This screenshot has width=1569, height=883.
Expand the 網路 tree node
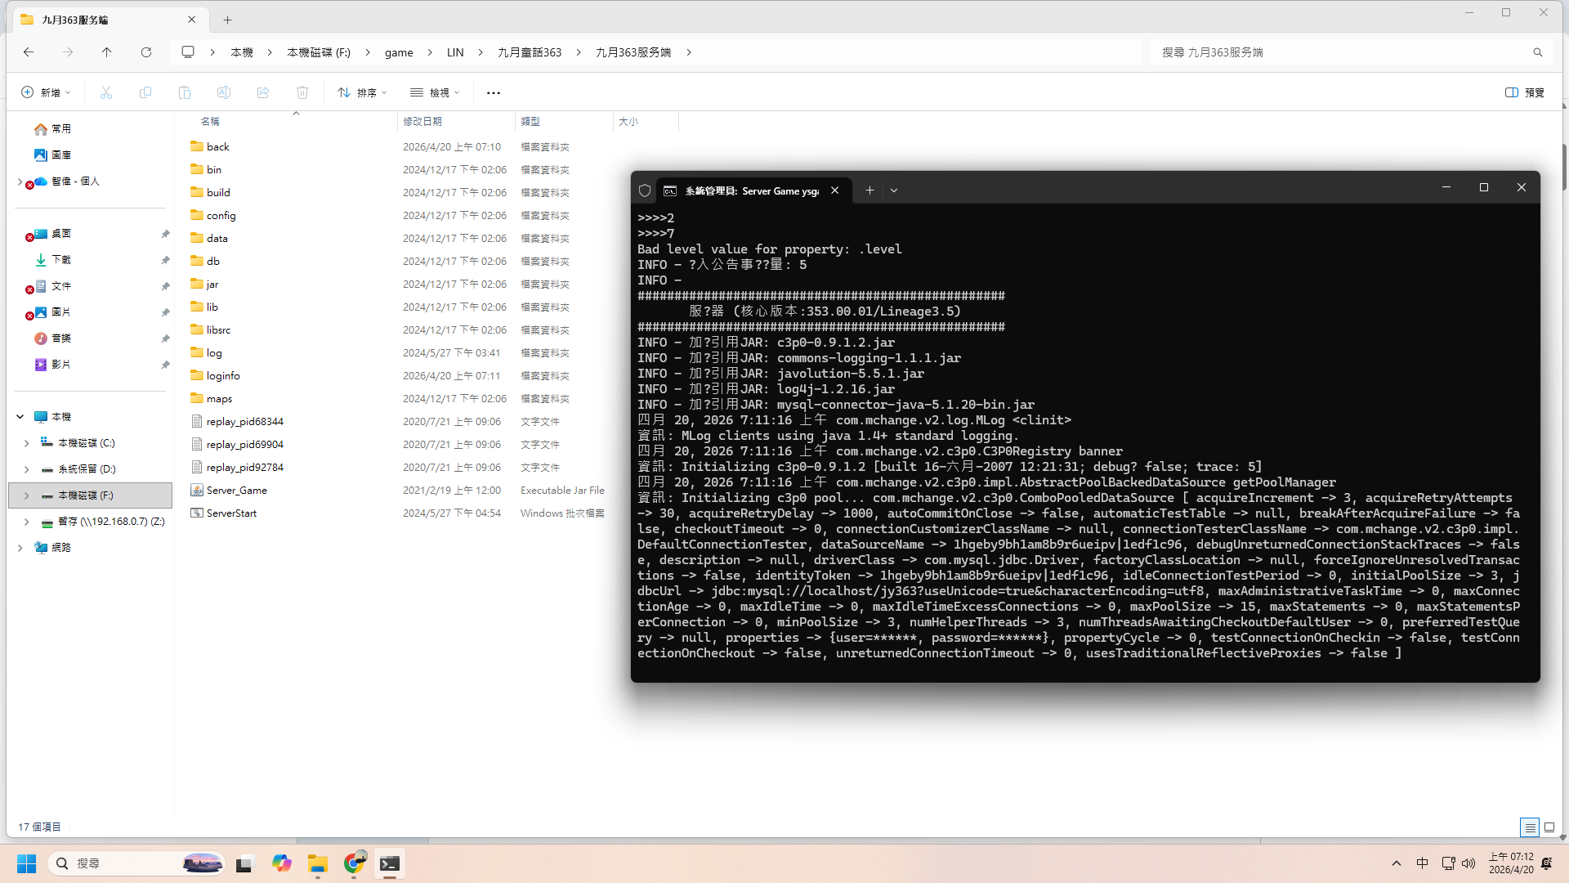20,548
